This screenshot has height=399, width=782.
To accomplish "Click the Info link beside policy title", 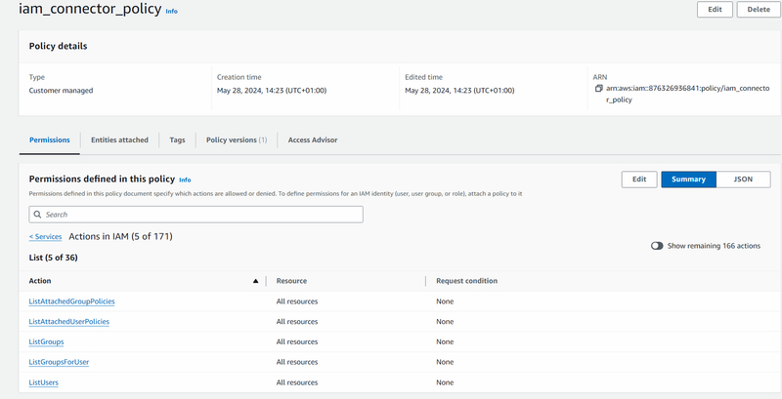I will coord(172,12).
